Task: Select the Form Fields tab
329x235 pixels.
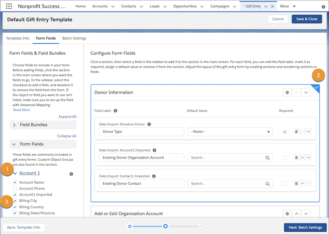Action: 46,38
